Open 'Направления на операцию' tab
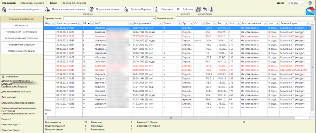The width and height of the screenshot is (316, 133). coord(21,32)
